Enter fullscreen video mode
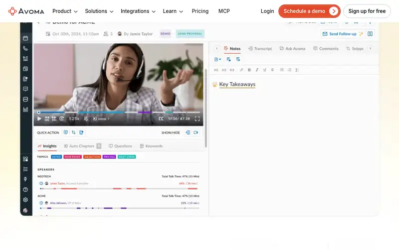 pyautogui.click(x=197, y=119)
